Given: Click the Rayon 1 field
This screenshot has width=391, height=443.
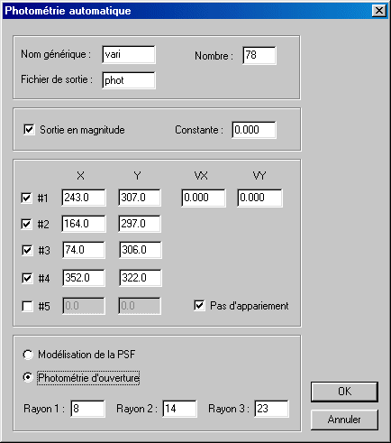Looking at the screenshot, I should coord(87,409).
